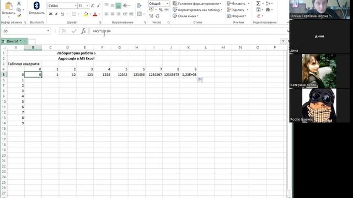Apply the red font color A
The height and width of the screenshot is (198, 353).
tap(95, 14)
